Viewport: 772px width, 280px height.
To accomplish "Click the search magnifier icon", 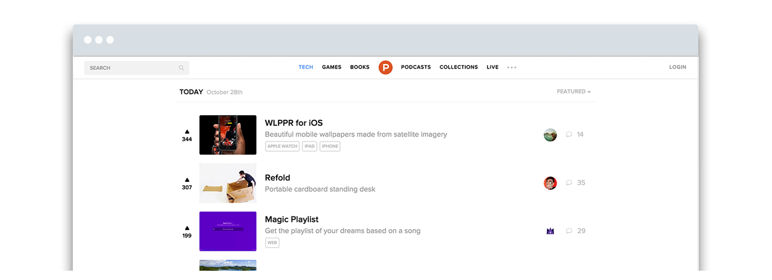I will pyautogui.click(x=181, y=68).
